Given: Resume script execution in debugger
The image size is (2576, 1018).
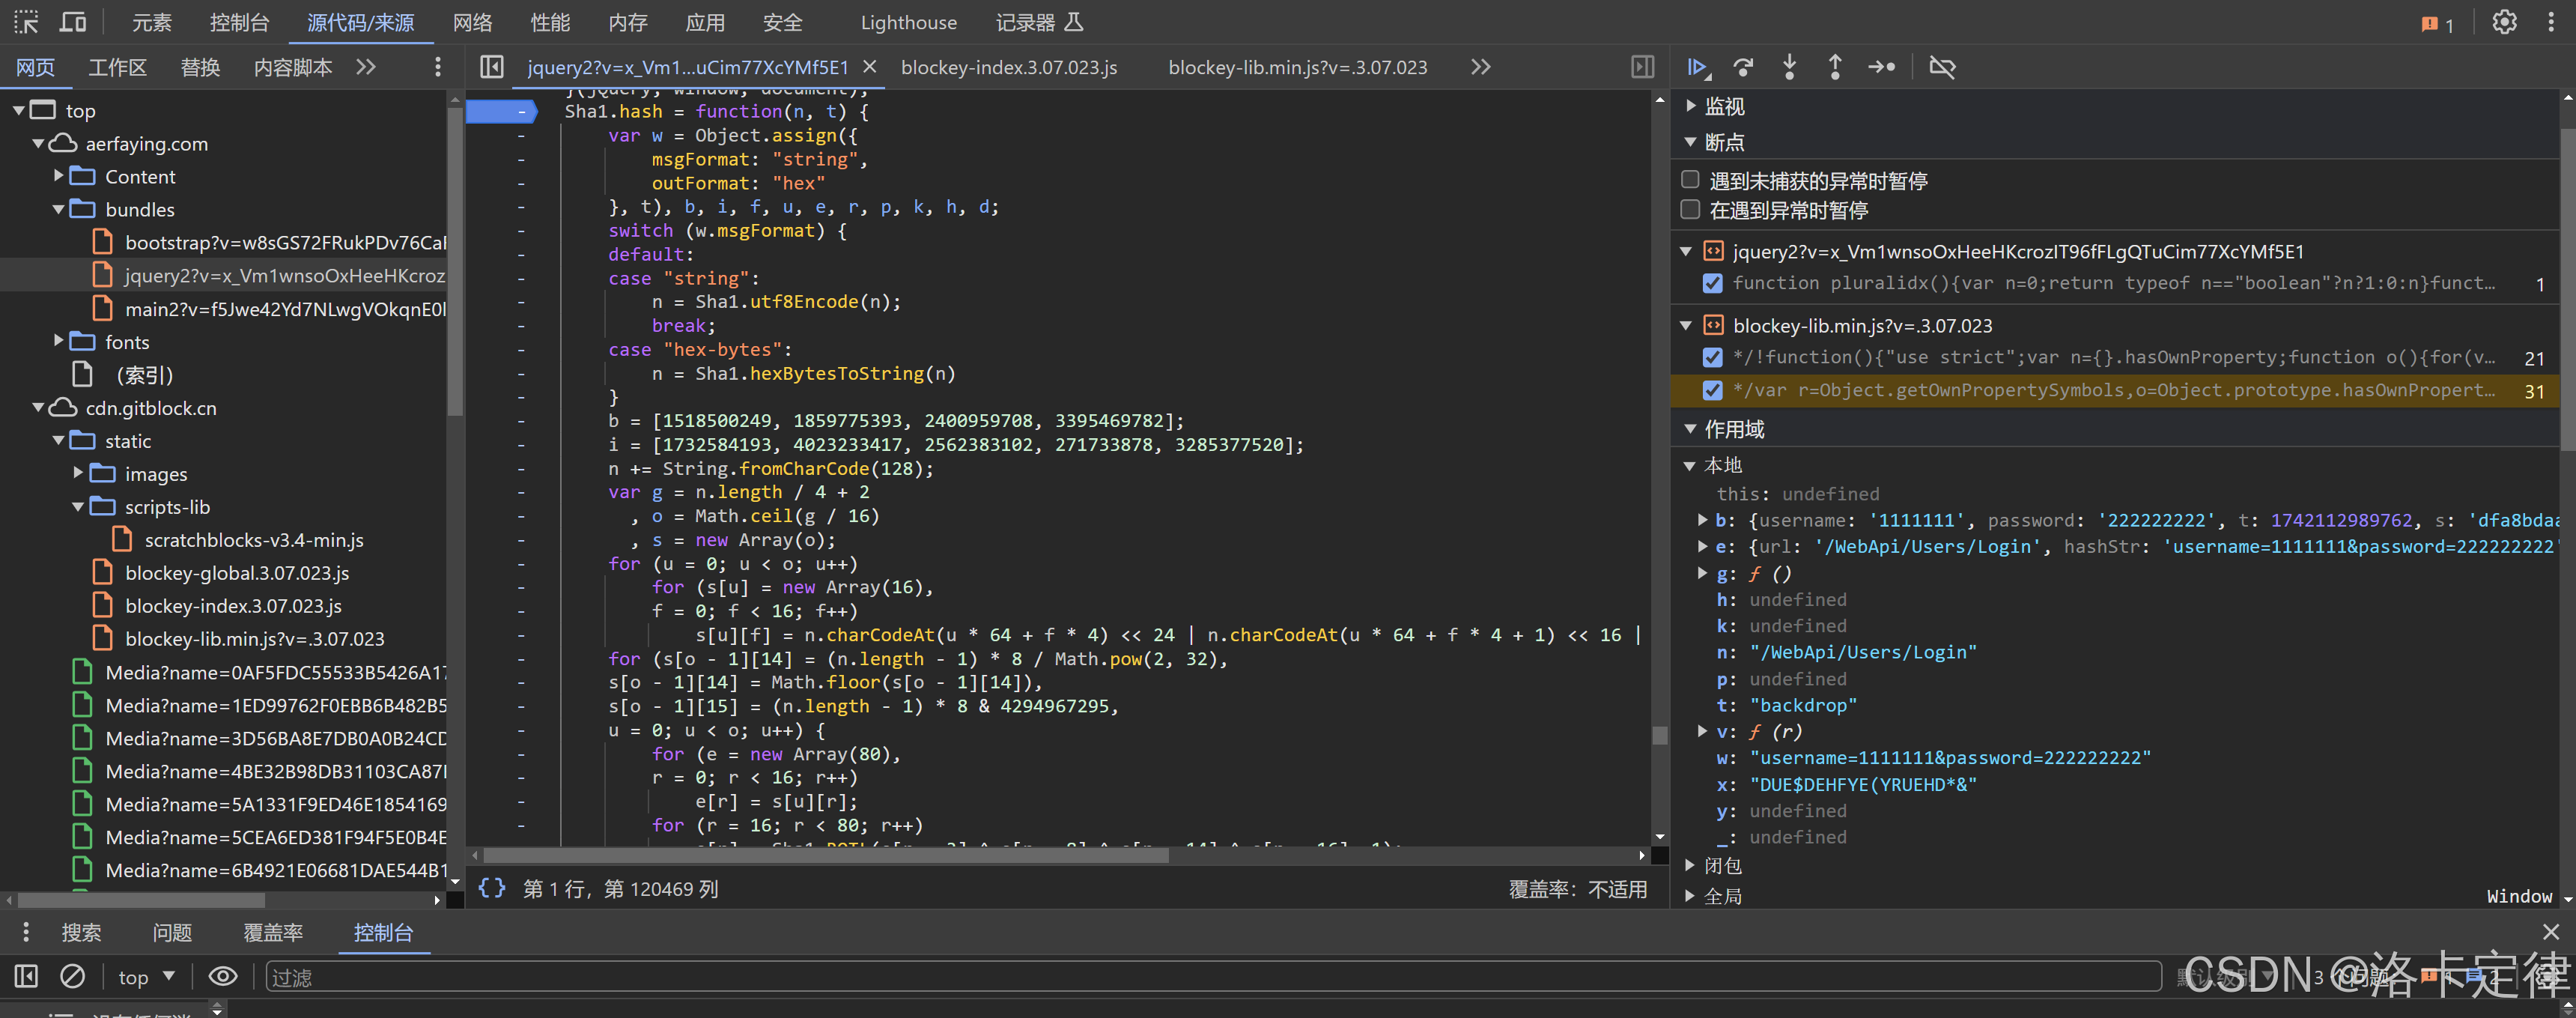Looking at the screenshot, I should (x=1697, y=67).
